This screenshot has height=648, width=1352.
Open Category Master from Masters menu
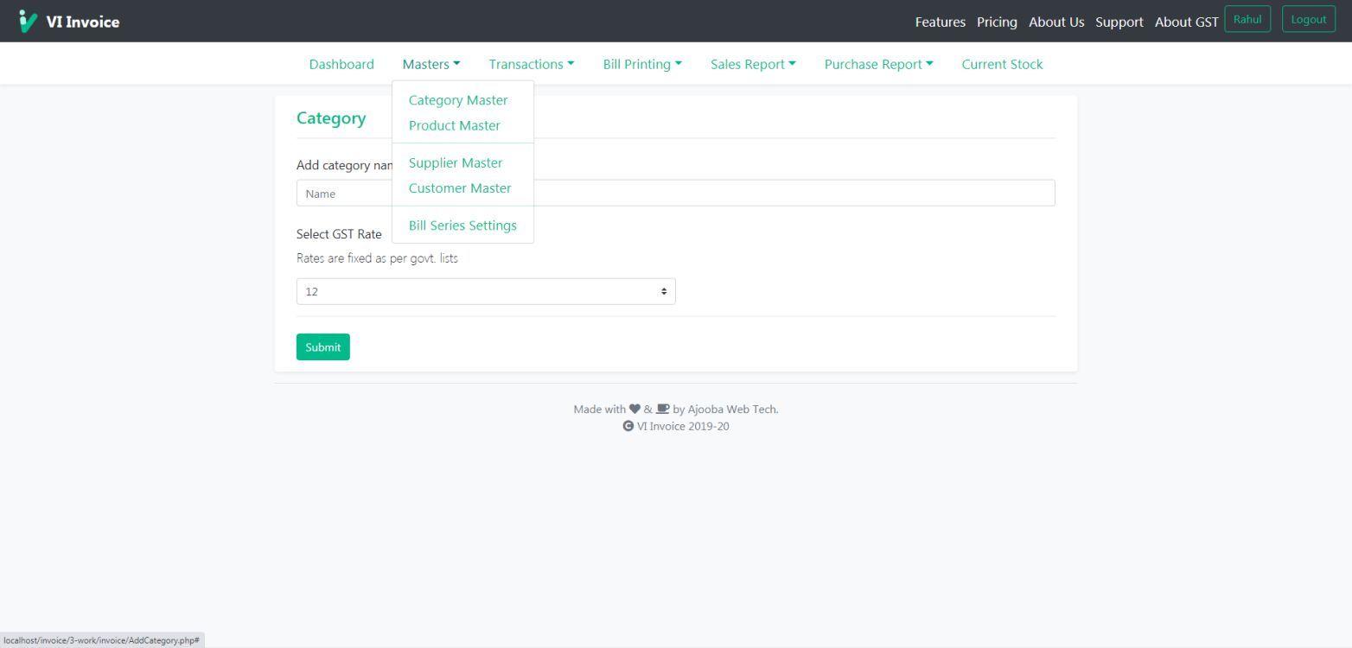tap(457, 100)
